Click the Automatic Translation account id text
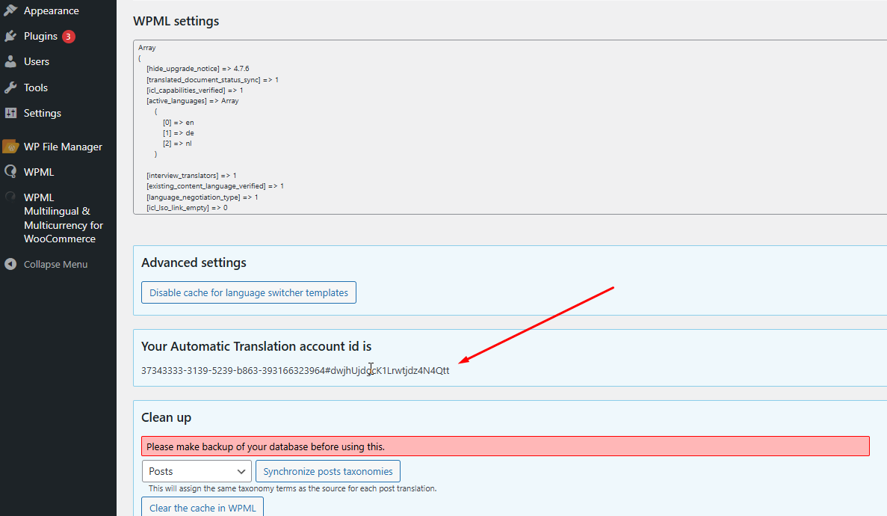The height and width of the screenshot is (516, 887). coord(295,370)
